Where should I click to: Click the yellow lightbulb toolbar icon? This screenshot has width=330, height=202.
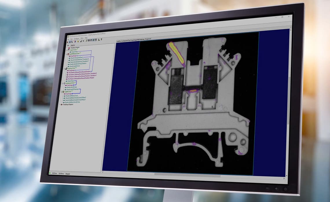(x=78, y=41)
